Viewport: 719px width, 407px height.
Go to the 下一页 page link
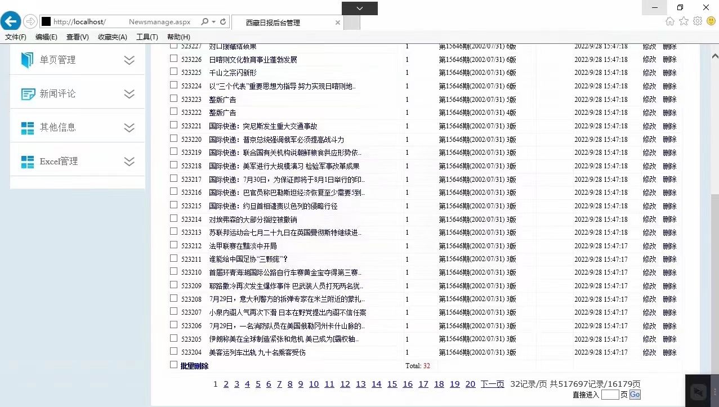tap(492, 384)
